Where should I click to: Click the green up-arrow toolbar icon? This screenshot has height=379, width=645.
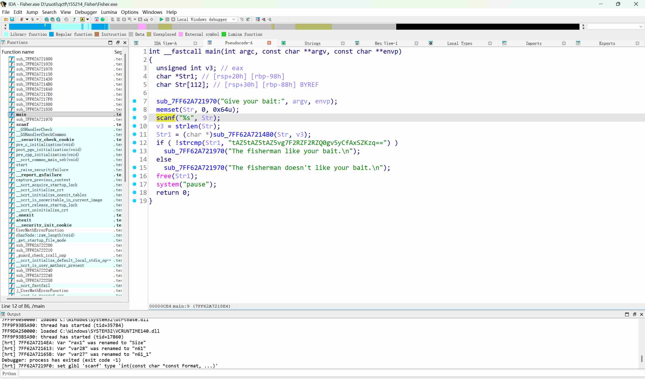pos(74,19)
